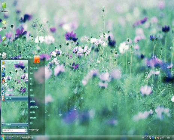Open the green desktop icon at top-left
This screenshot has height=140, width=174.
(4, 5)
